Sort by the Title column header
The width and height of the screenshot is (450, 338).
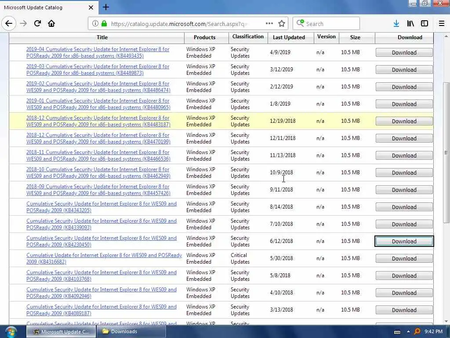pyautogui.click(x=102, y=37)
